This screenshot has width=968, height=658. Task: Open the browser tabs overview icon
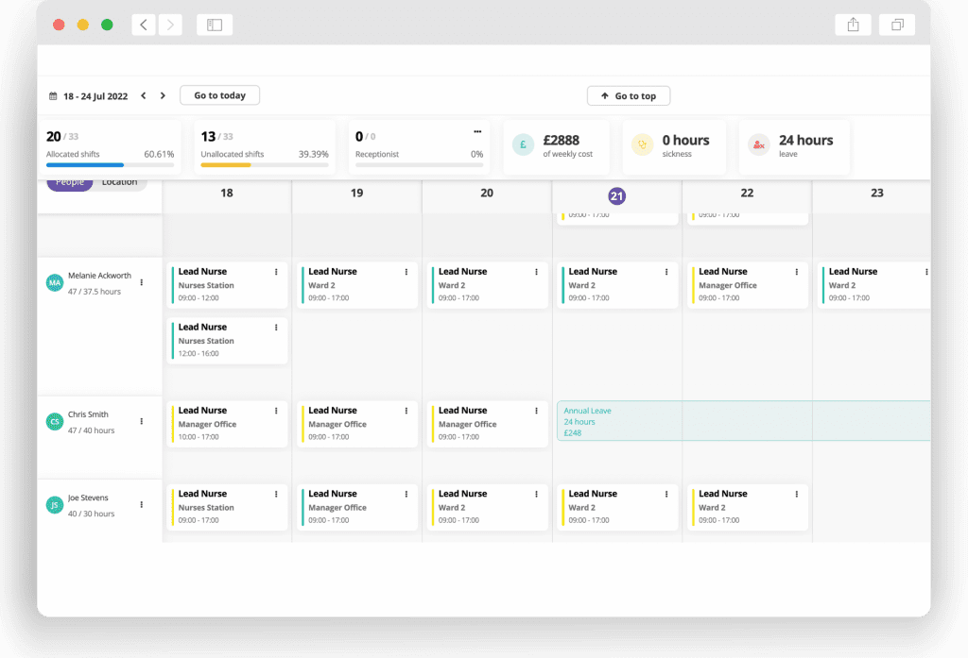point(897,25)
